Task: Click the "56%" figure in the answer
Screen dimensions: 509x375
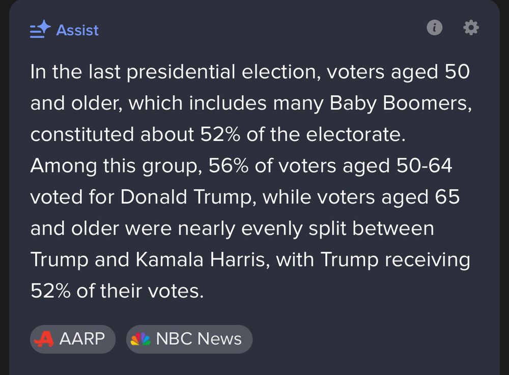Action: click(x=228, y=165)
